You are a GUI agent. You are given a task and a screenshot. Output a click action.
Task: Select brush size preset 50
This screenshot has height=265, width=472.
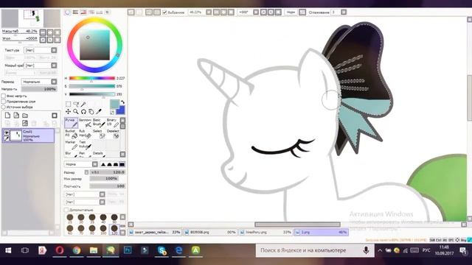114,218
